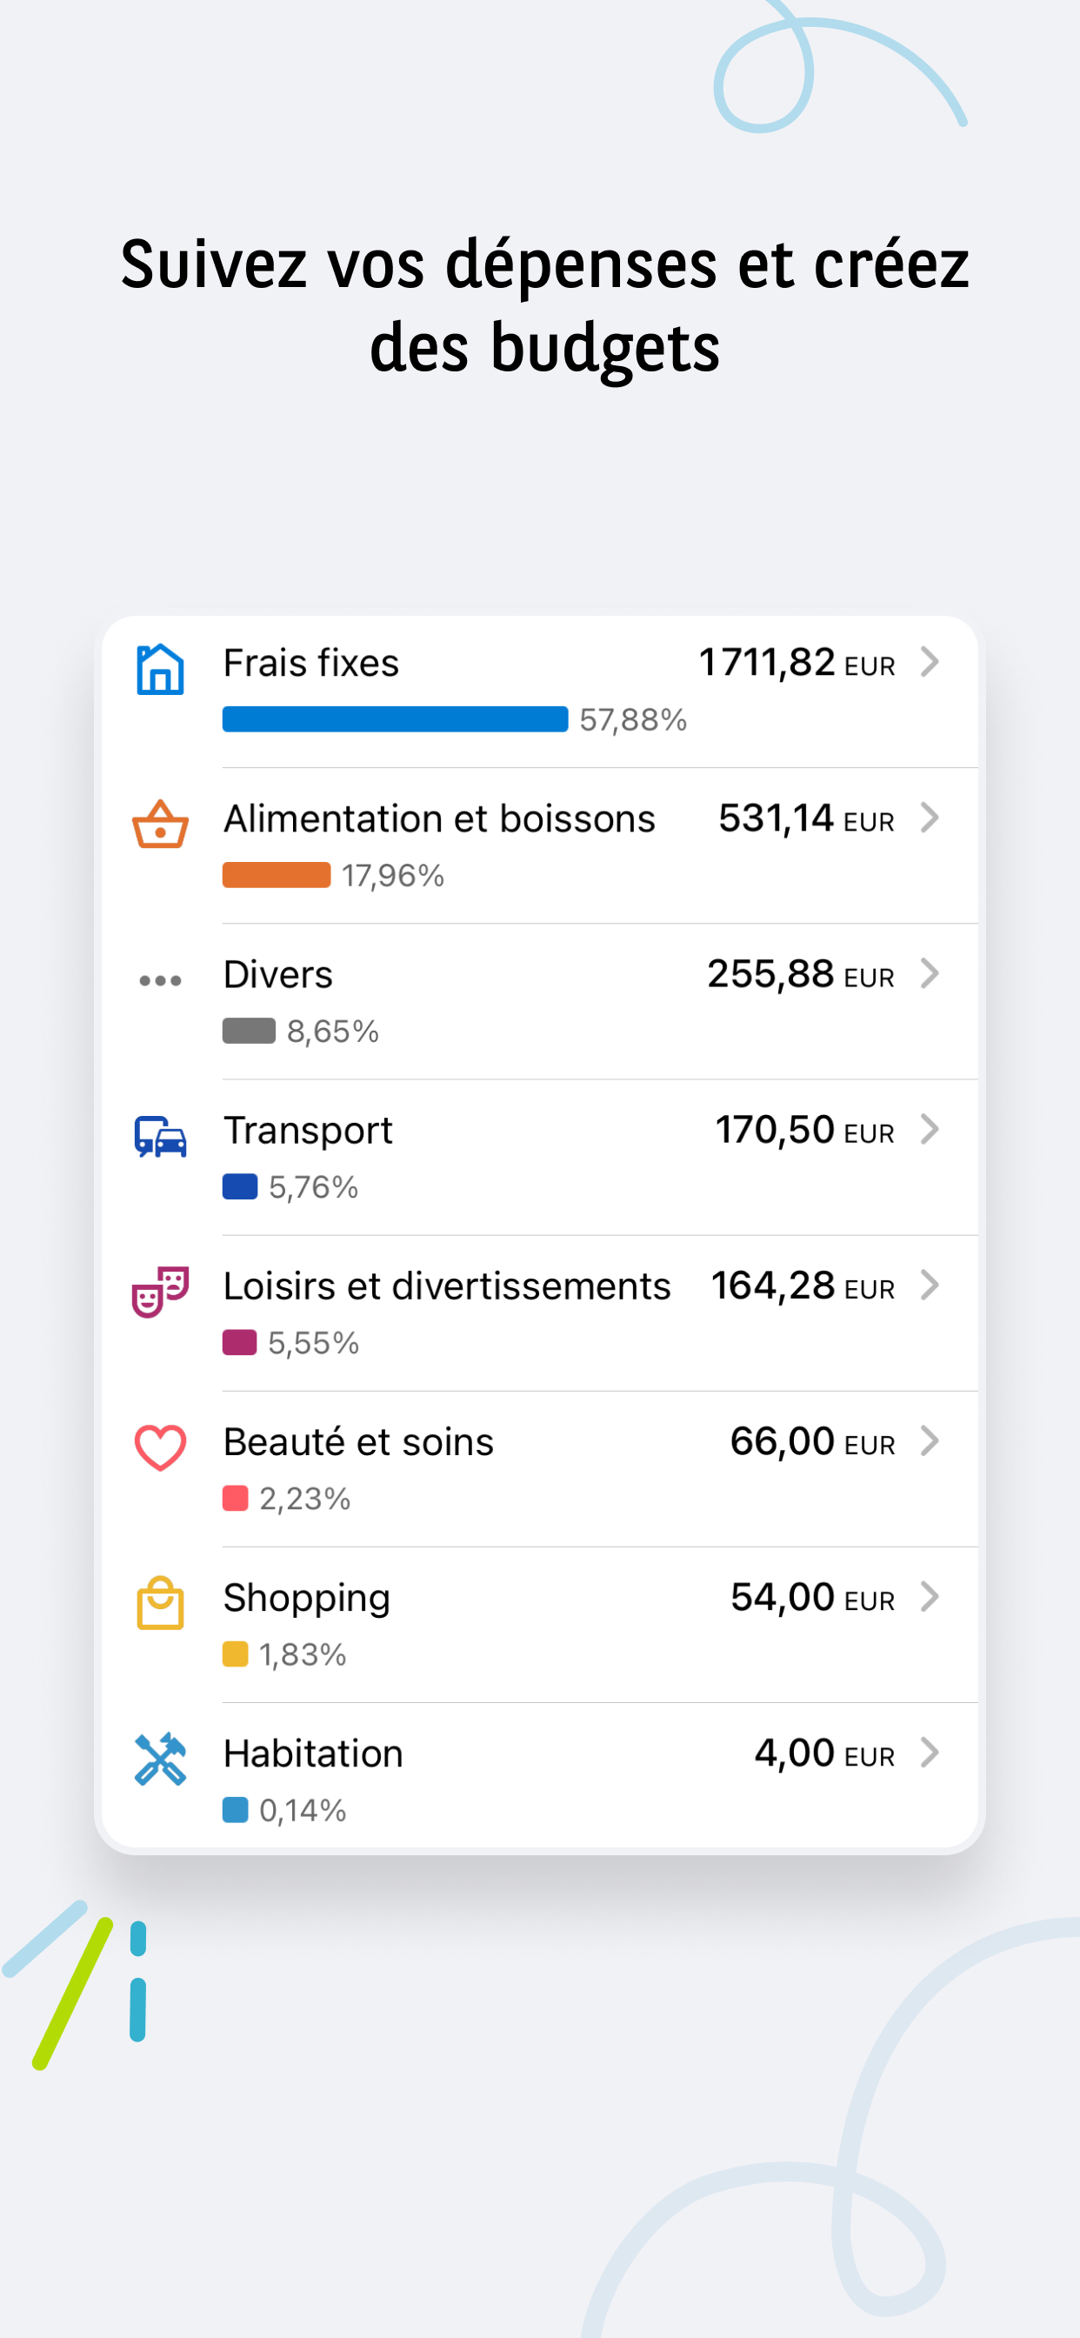The height and width of the screenshot is (2338, 1080).
Task: Open Transport details chevron
Action: coord(930,1129)
